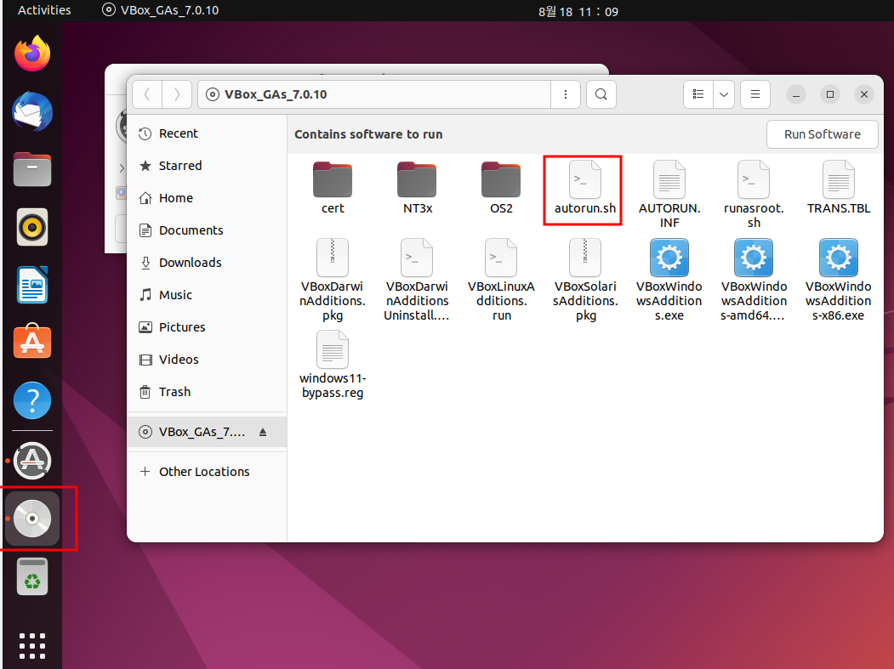This screenshot has height=669, width=894.
Task: Go to Music in the sidebar
Action: pyautogui.click(x=207, y=295)
